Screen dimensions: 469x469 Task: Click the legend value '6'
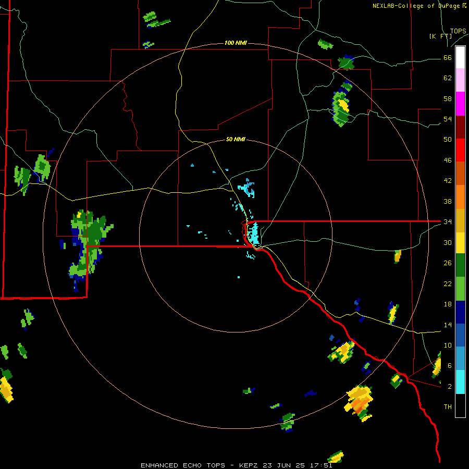tap(450, 366)
